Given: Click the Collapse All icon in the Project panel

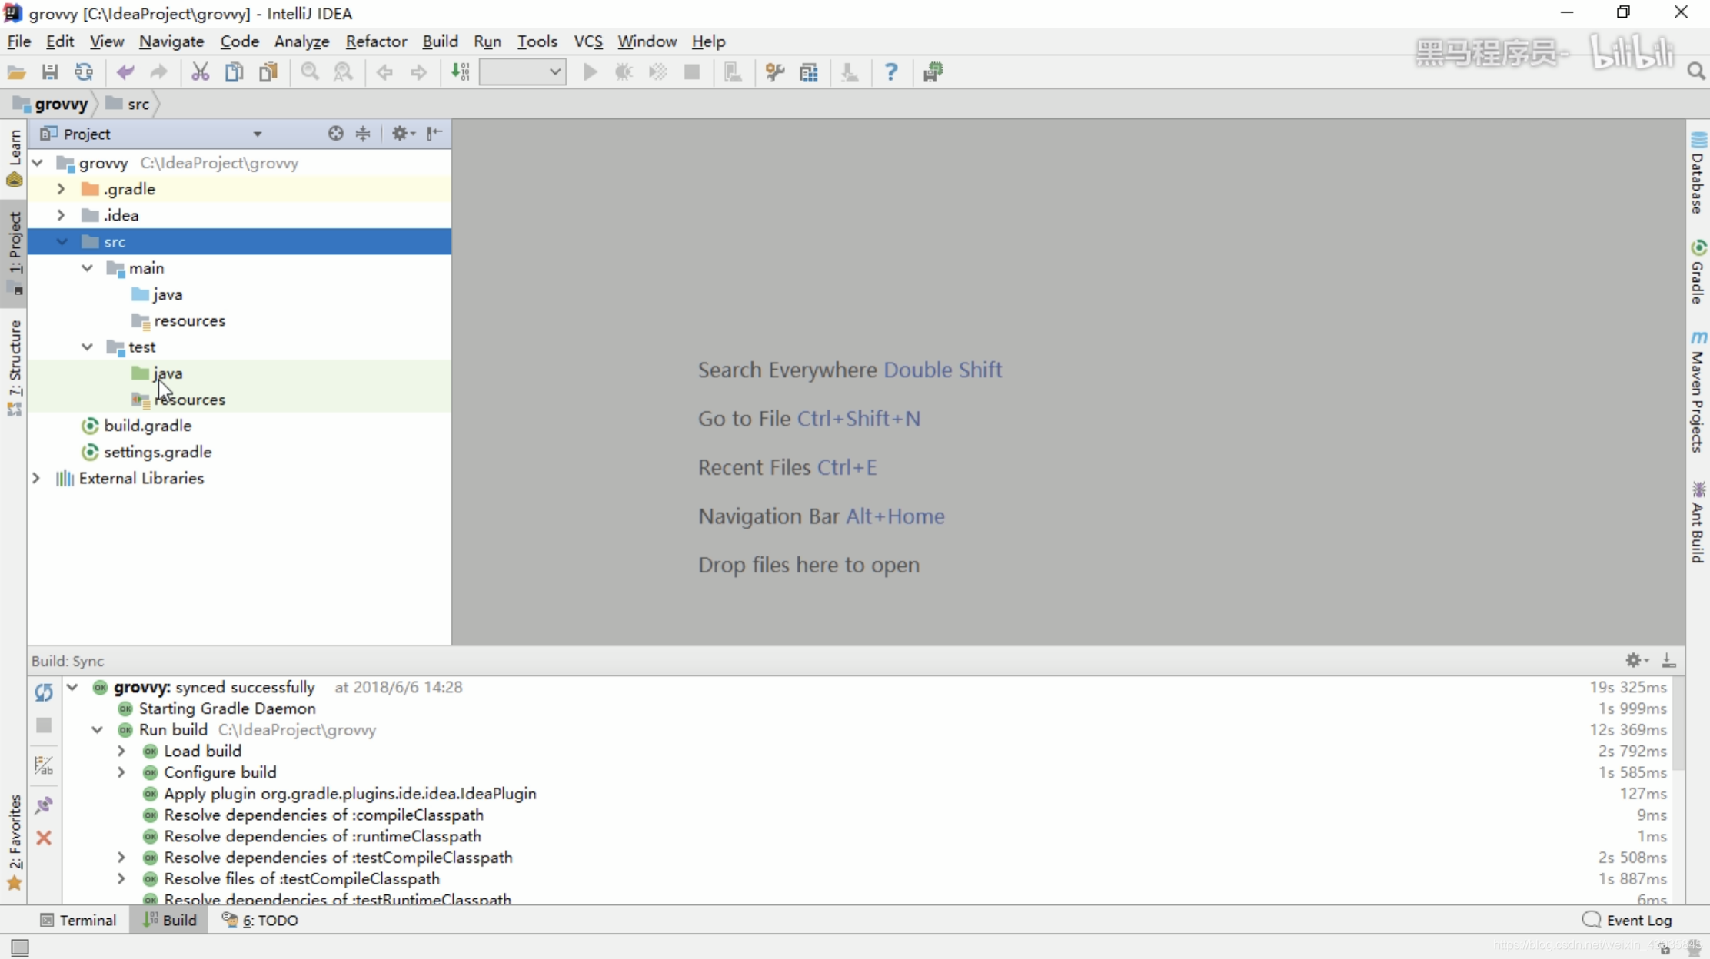Looking at the screenshot, I should (x=363, y=134).
